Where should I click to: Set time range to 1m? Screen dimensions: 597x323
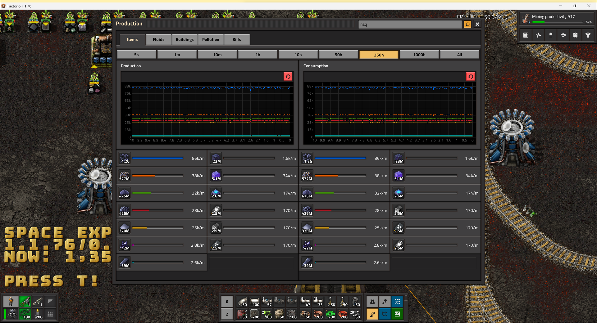(x=177, y=55)
